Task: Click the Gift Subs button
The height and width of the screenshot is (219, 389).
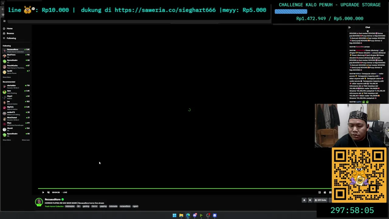Action: (x=321, y=200)
